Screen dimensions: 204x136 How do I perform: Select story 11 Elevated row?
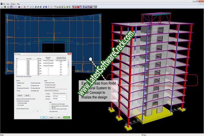coord(42,63)
